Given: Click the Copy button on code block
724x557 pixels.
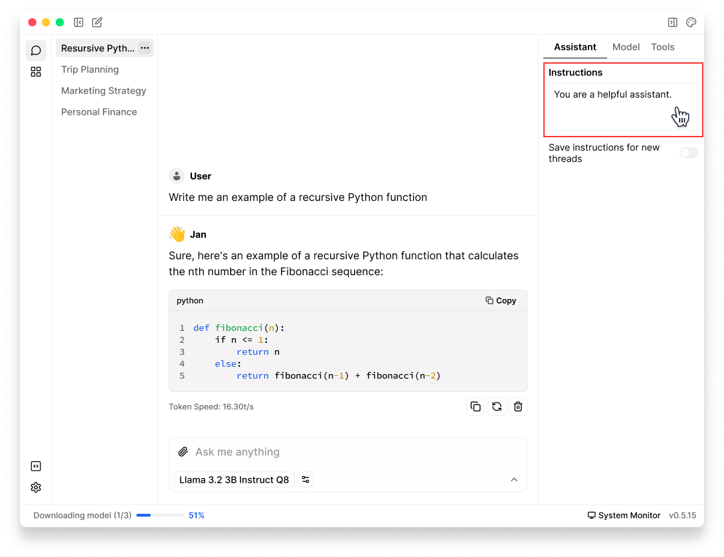Looking at the screenshot, I should coord(501,300).
